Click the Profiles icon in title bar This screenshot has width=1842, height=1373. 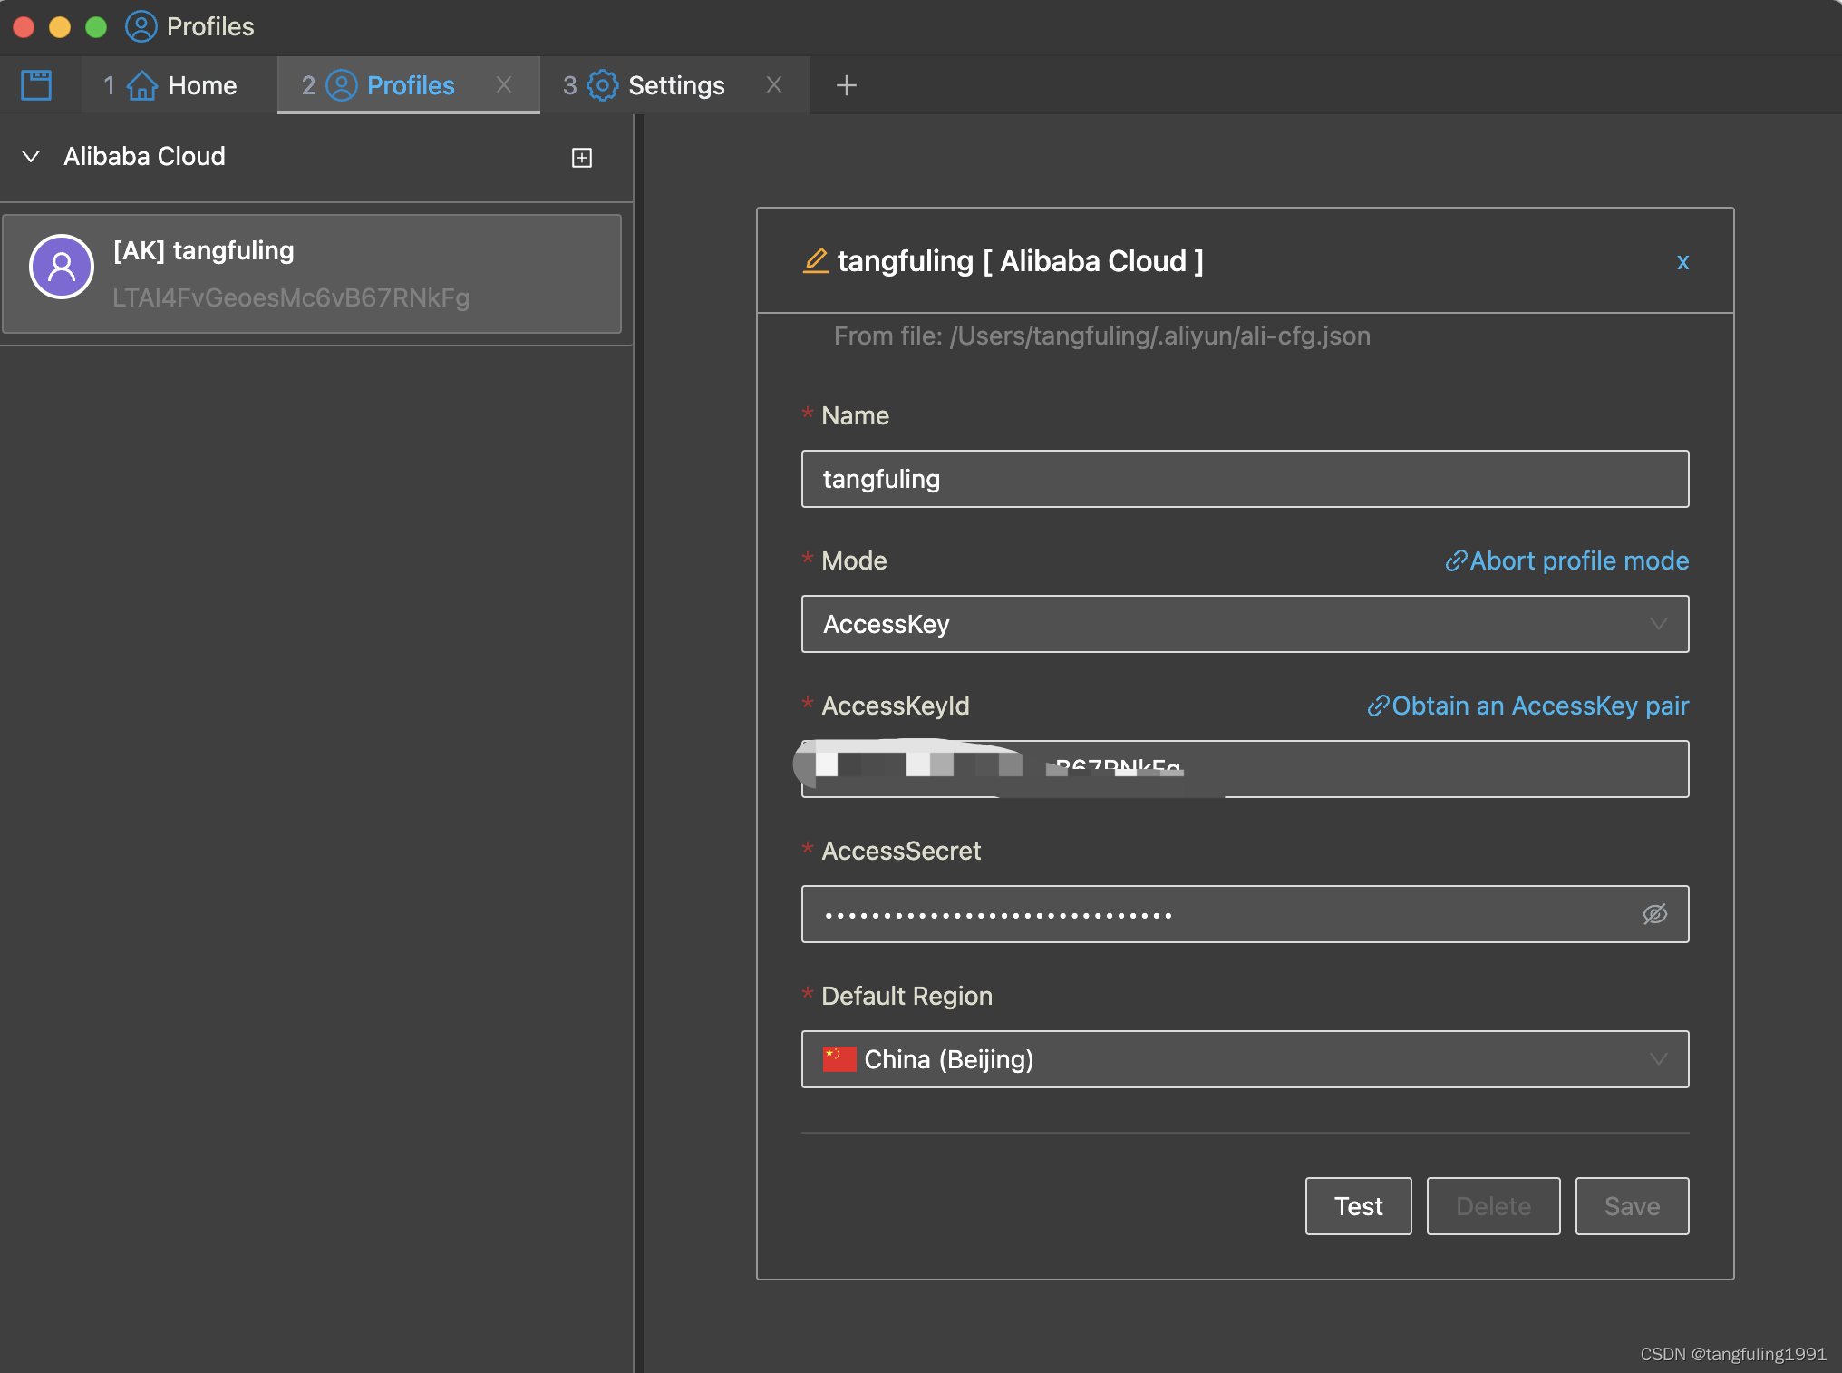141,26
